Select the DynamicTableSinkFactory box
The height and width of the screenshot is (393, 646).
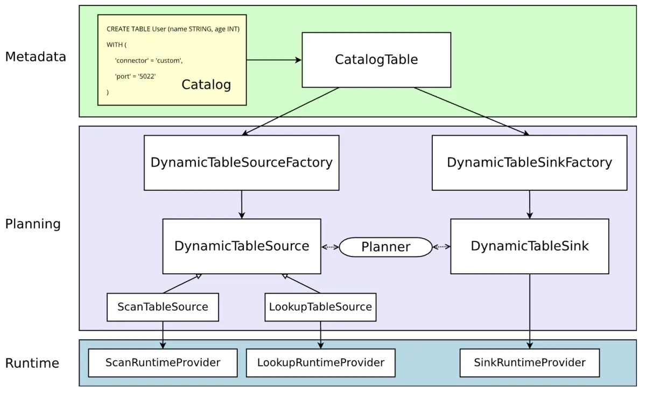click(529, 162)
